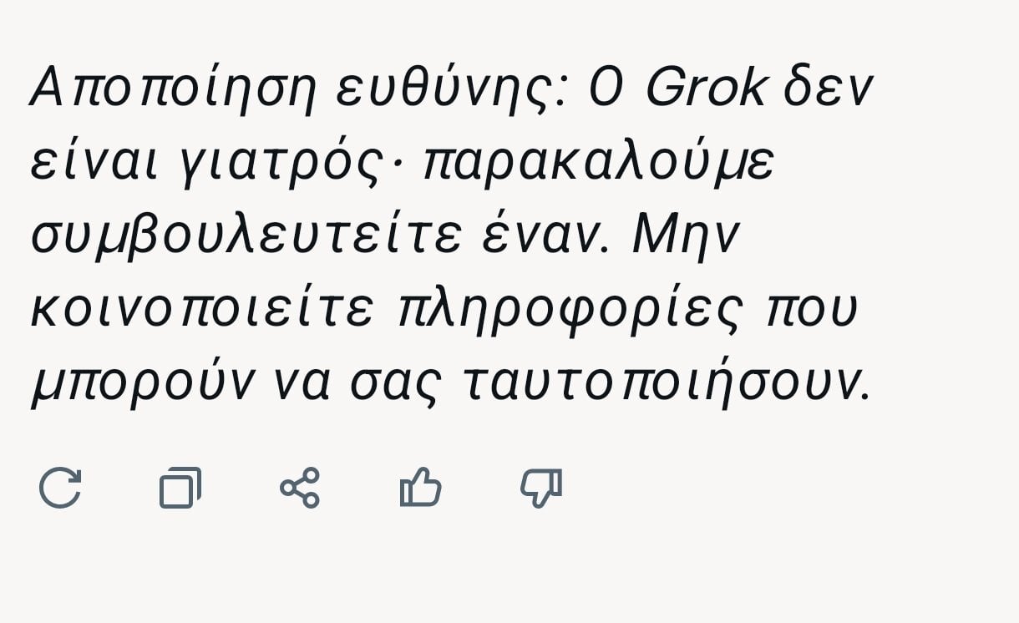
Task: Click the word "είναι"
Action: click(x=94, y=163)
